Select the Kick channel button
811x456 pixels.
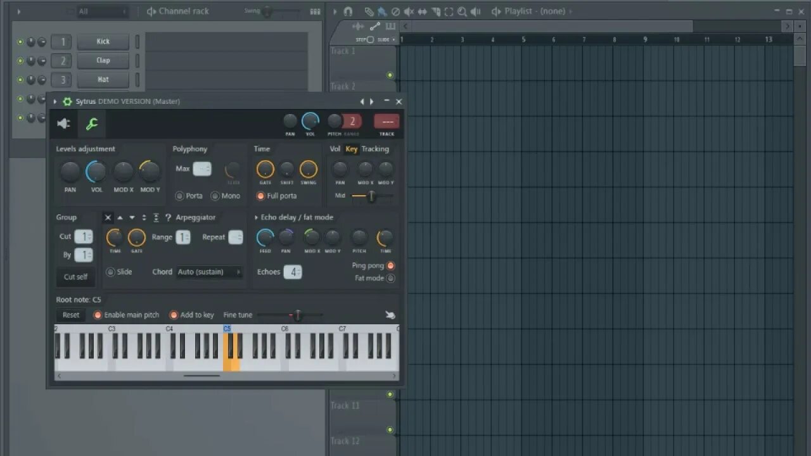[103, 42]
